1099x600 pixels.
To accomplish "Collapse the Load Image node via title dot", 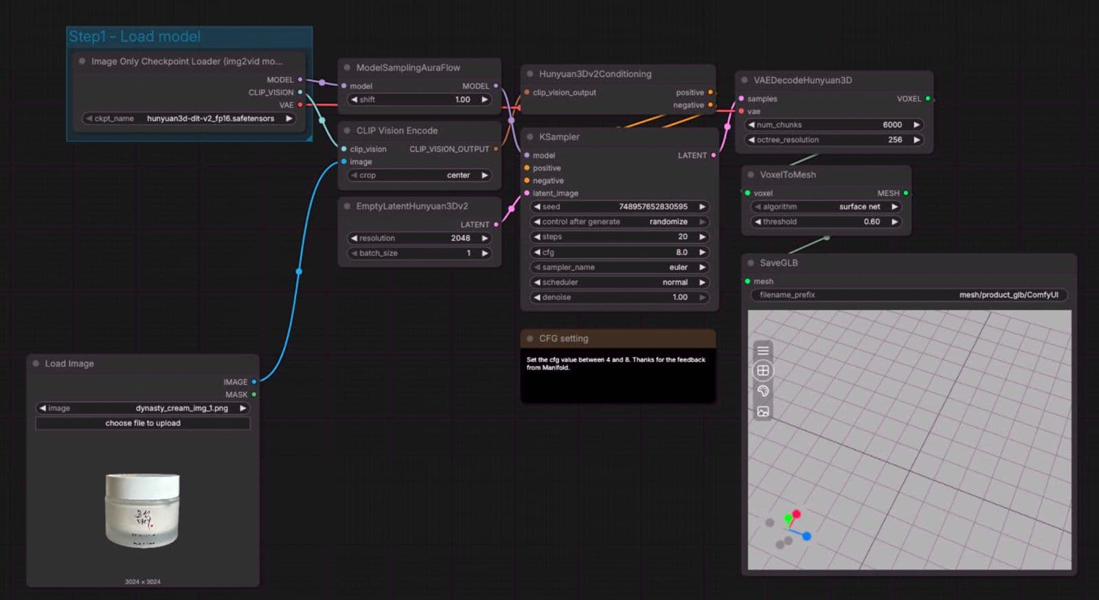I will pos(36,363).
